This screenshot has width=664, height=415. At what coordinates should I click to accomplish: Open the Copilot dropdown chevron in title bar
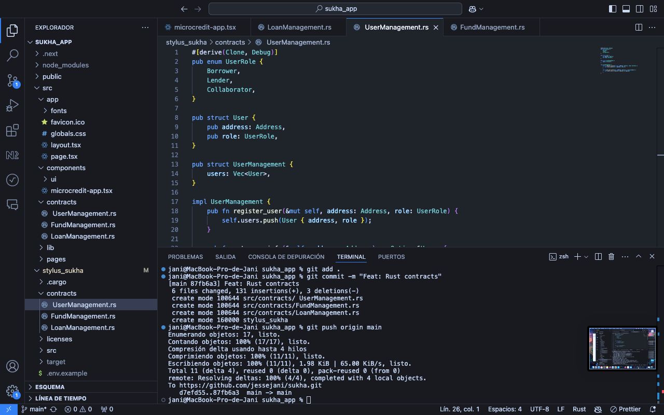click(x=481, y=9)
